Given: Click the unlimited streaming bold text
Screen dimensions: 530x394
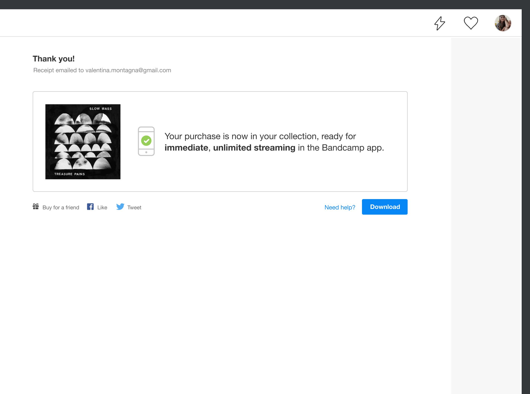Looking at the screenshot, I should [x=254, y=148].
